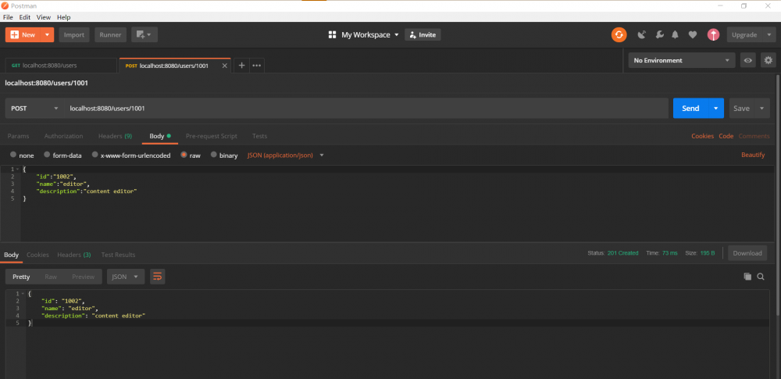781x379 pixels.
Task: Open the No Environment selector
Action: click(x=681, y=60)
